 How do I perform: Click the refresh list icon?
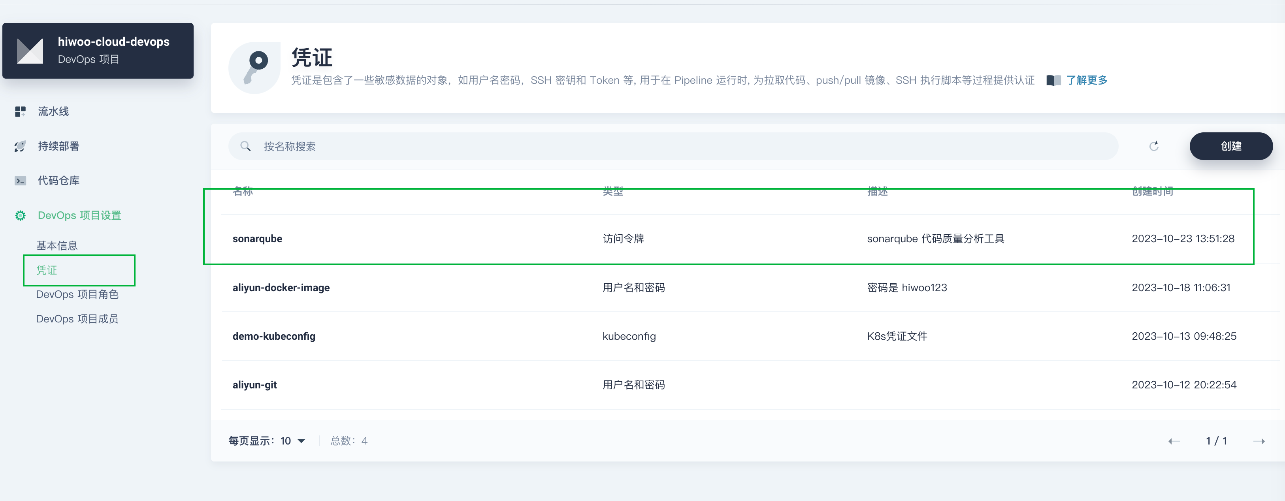pyautogui.click(x=1153, y=146)
